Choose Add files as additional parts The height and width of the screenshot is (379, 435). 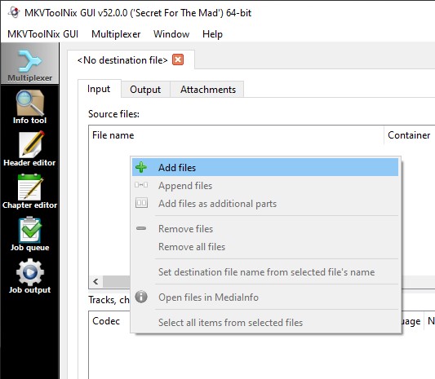click(265, 203)
